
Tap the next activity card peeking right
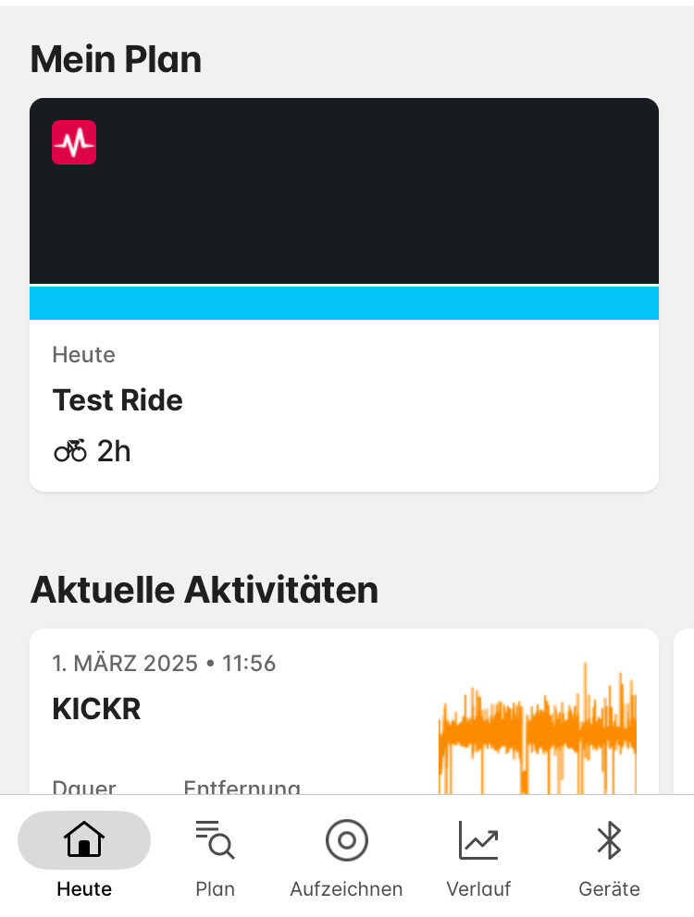(684, 712)
